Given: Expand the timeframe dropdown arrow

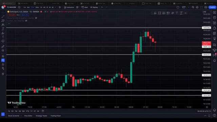Looking at the screenshot, I should pos(56,7).
